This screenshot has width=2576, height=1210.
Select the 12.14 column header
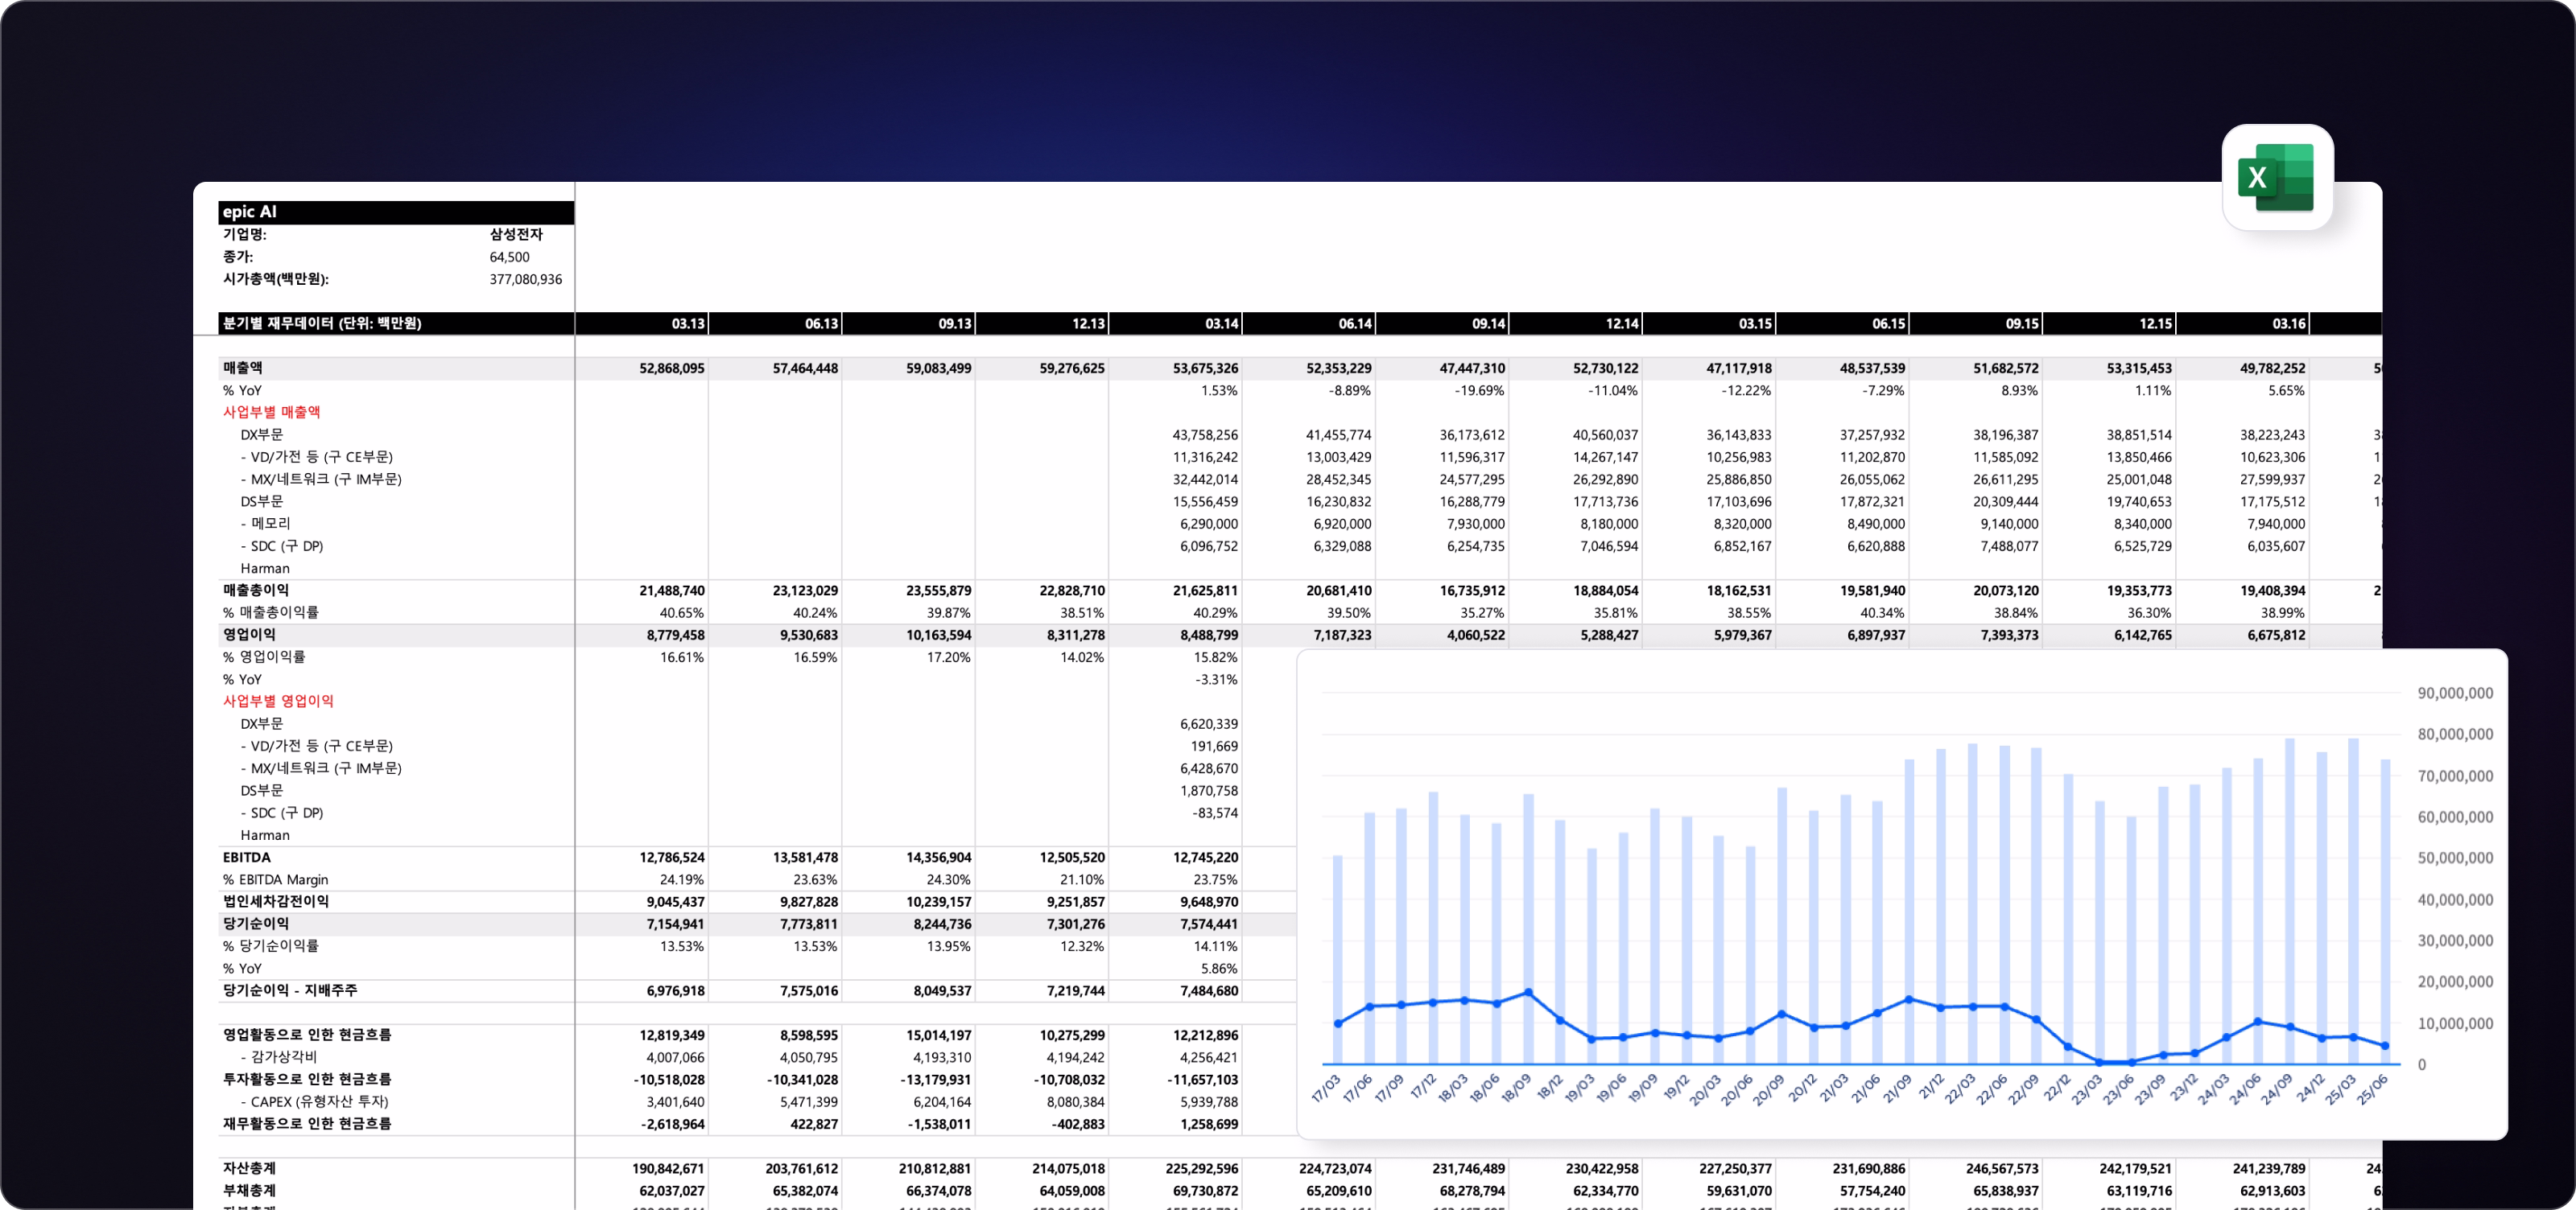[x=1621, y=323]
